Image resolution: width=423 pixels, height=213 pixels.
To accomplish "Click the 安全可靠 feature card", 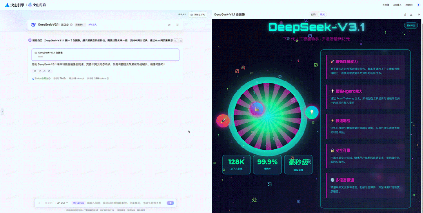I will pyautogui.click(x=365, y=156).
